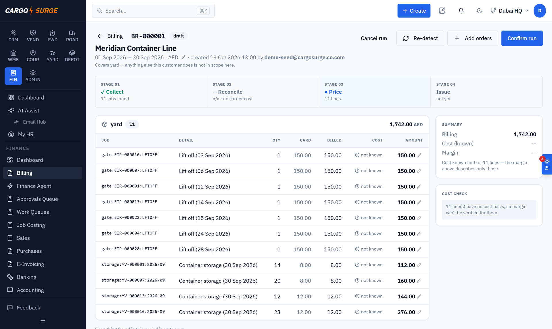Open the VEND module icon
This screenshot has width=552, height=329.
(33, 36)
